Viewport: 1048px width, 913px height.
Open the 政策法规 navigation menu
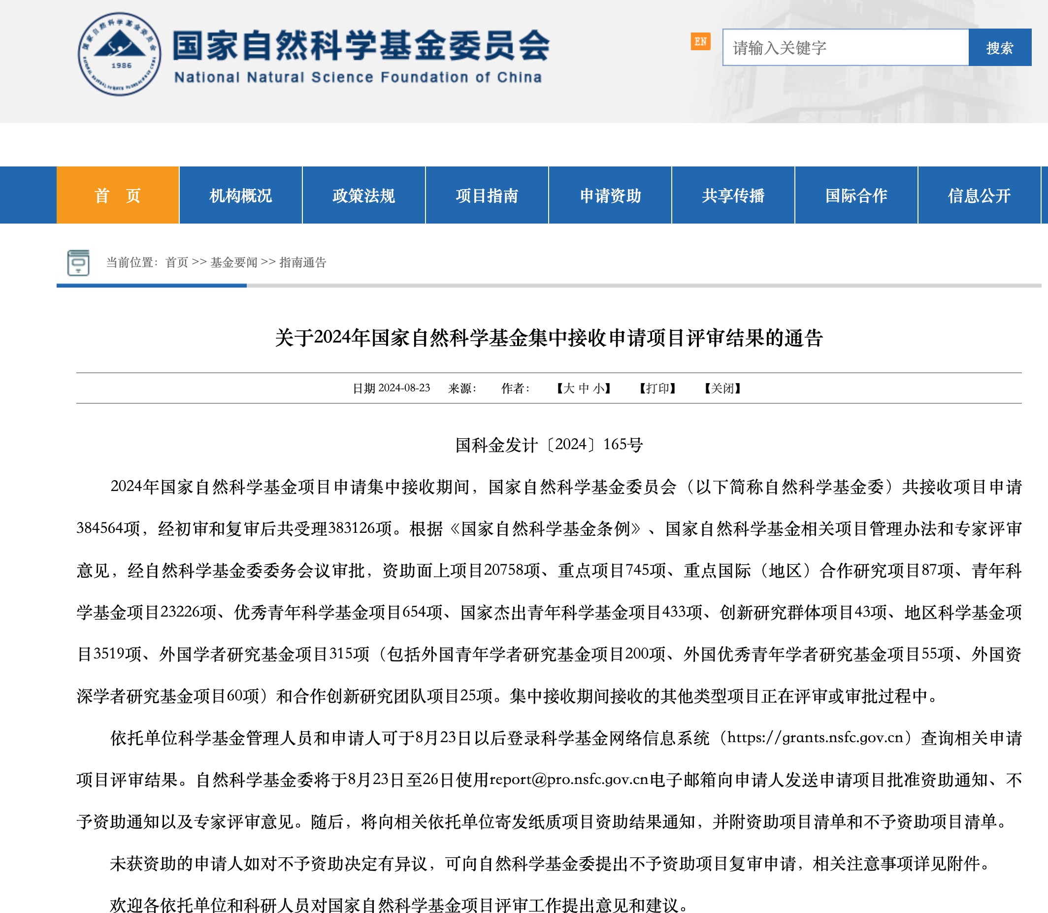pyautogui.click(x=364, y=195)
